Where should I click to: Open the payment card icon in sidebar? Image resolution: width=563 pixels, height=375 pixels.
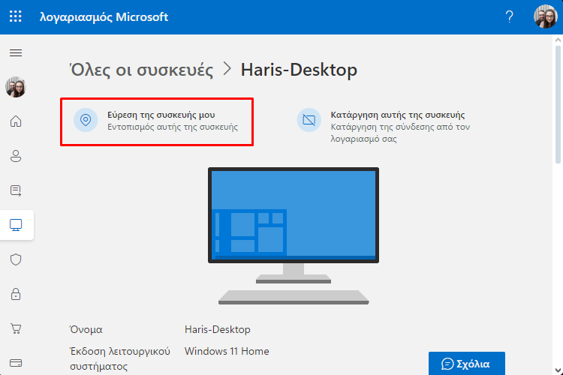pyautogui.click(x=16, y=363)
